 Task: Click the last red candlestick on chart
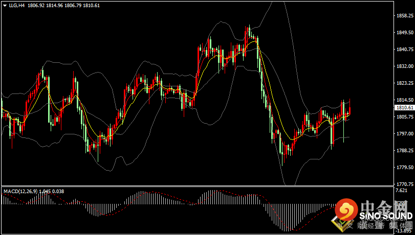tap(350, 109)
